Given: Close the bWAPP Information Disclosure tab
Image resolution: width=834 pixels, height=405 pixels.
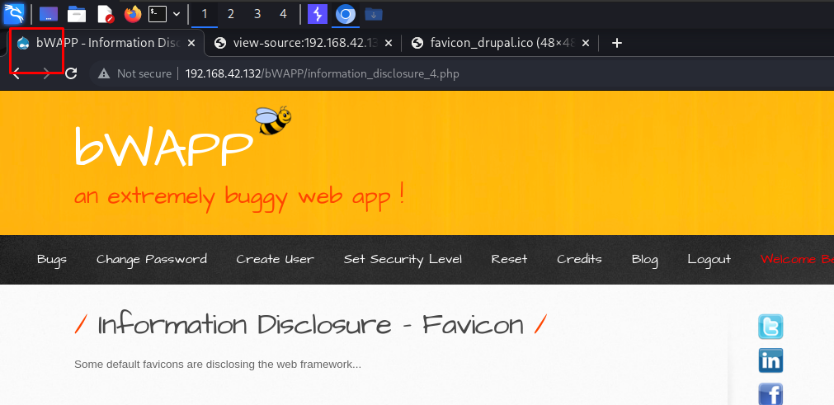Looking at the screenshot, I should tap(191, 43).
